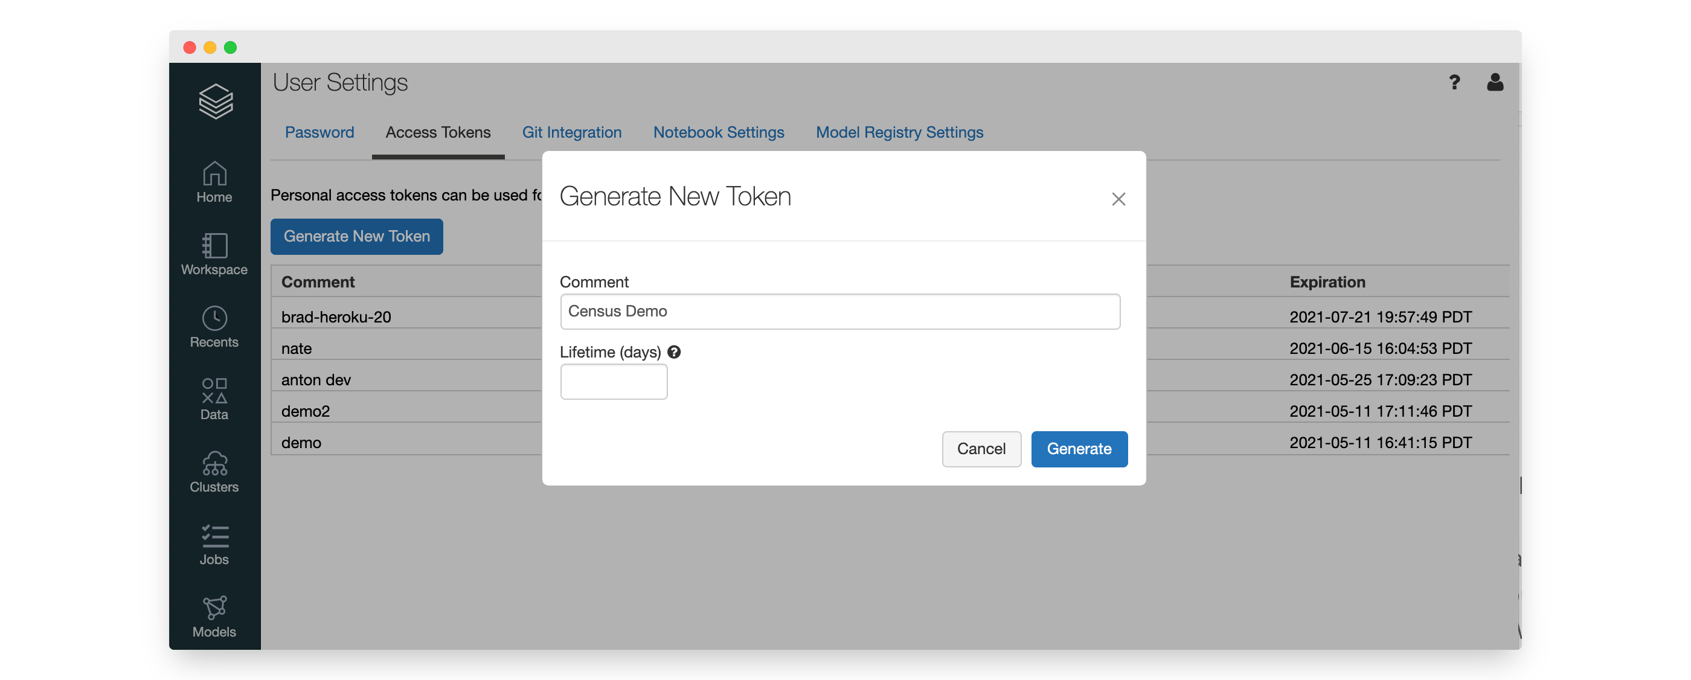Open Home from the sidebar
The image size is (1691, 680).
point(214,182)
